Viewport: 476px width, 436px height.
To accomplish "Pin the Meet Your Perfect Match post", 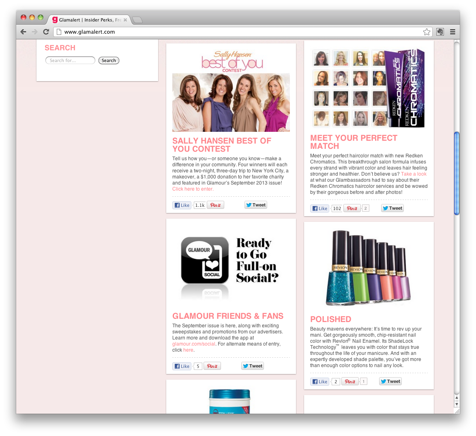I will point(352,208).
